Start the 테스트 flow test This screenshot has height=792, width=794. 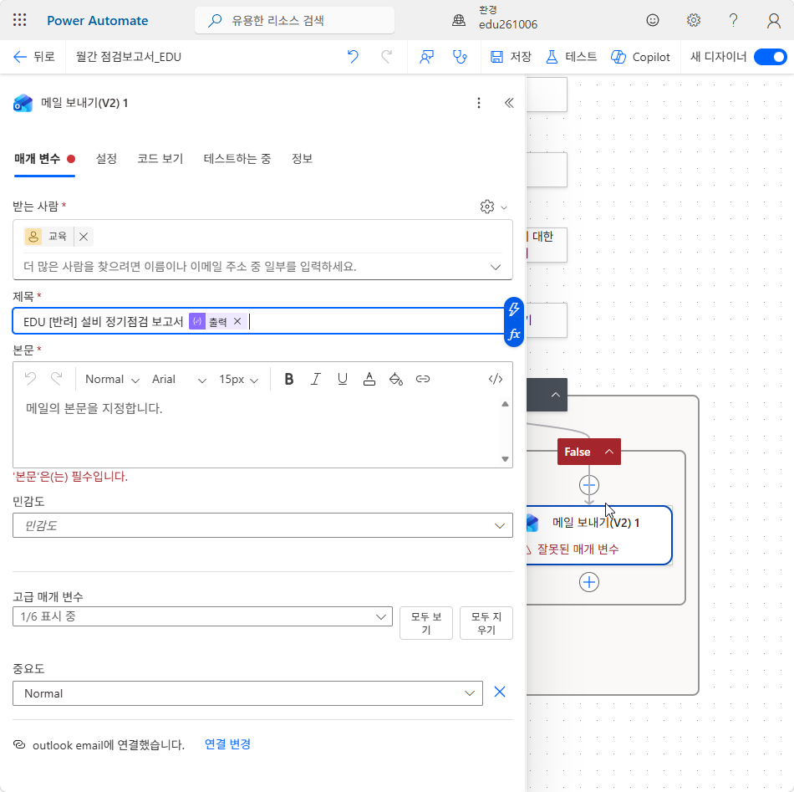point(571,57)
